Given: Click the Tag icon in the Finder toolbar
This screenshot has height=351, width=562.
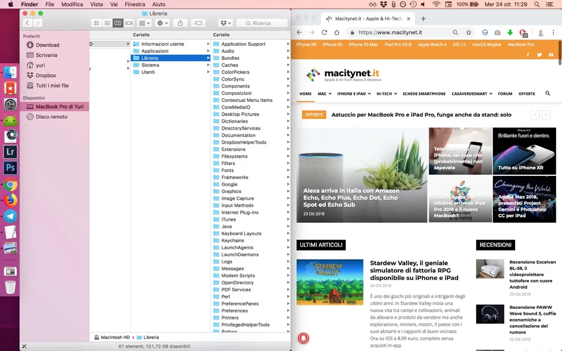Looking at the screenshot, I should pos(198,22).
